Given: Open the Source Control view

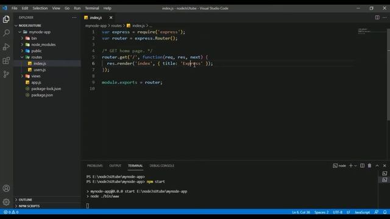Looking at the screenshot, I should (6, 74).
